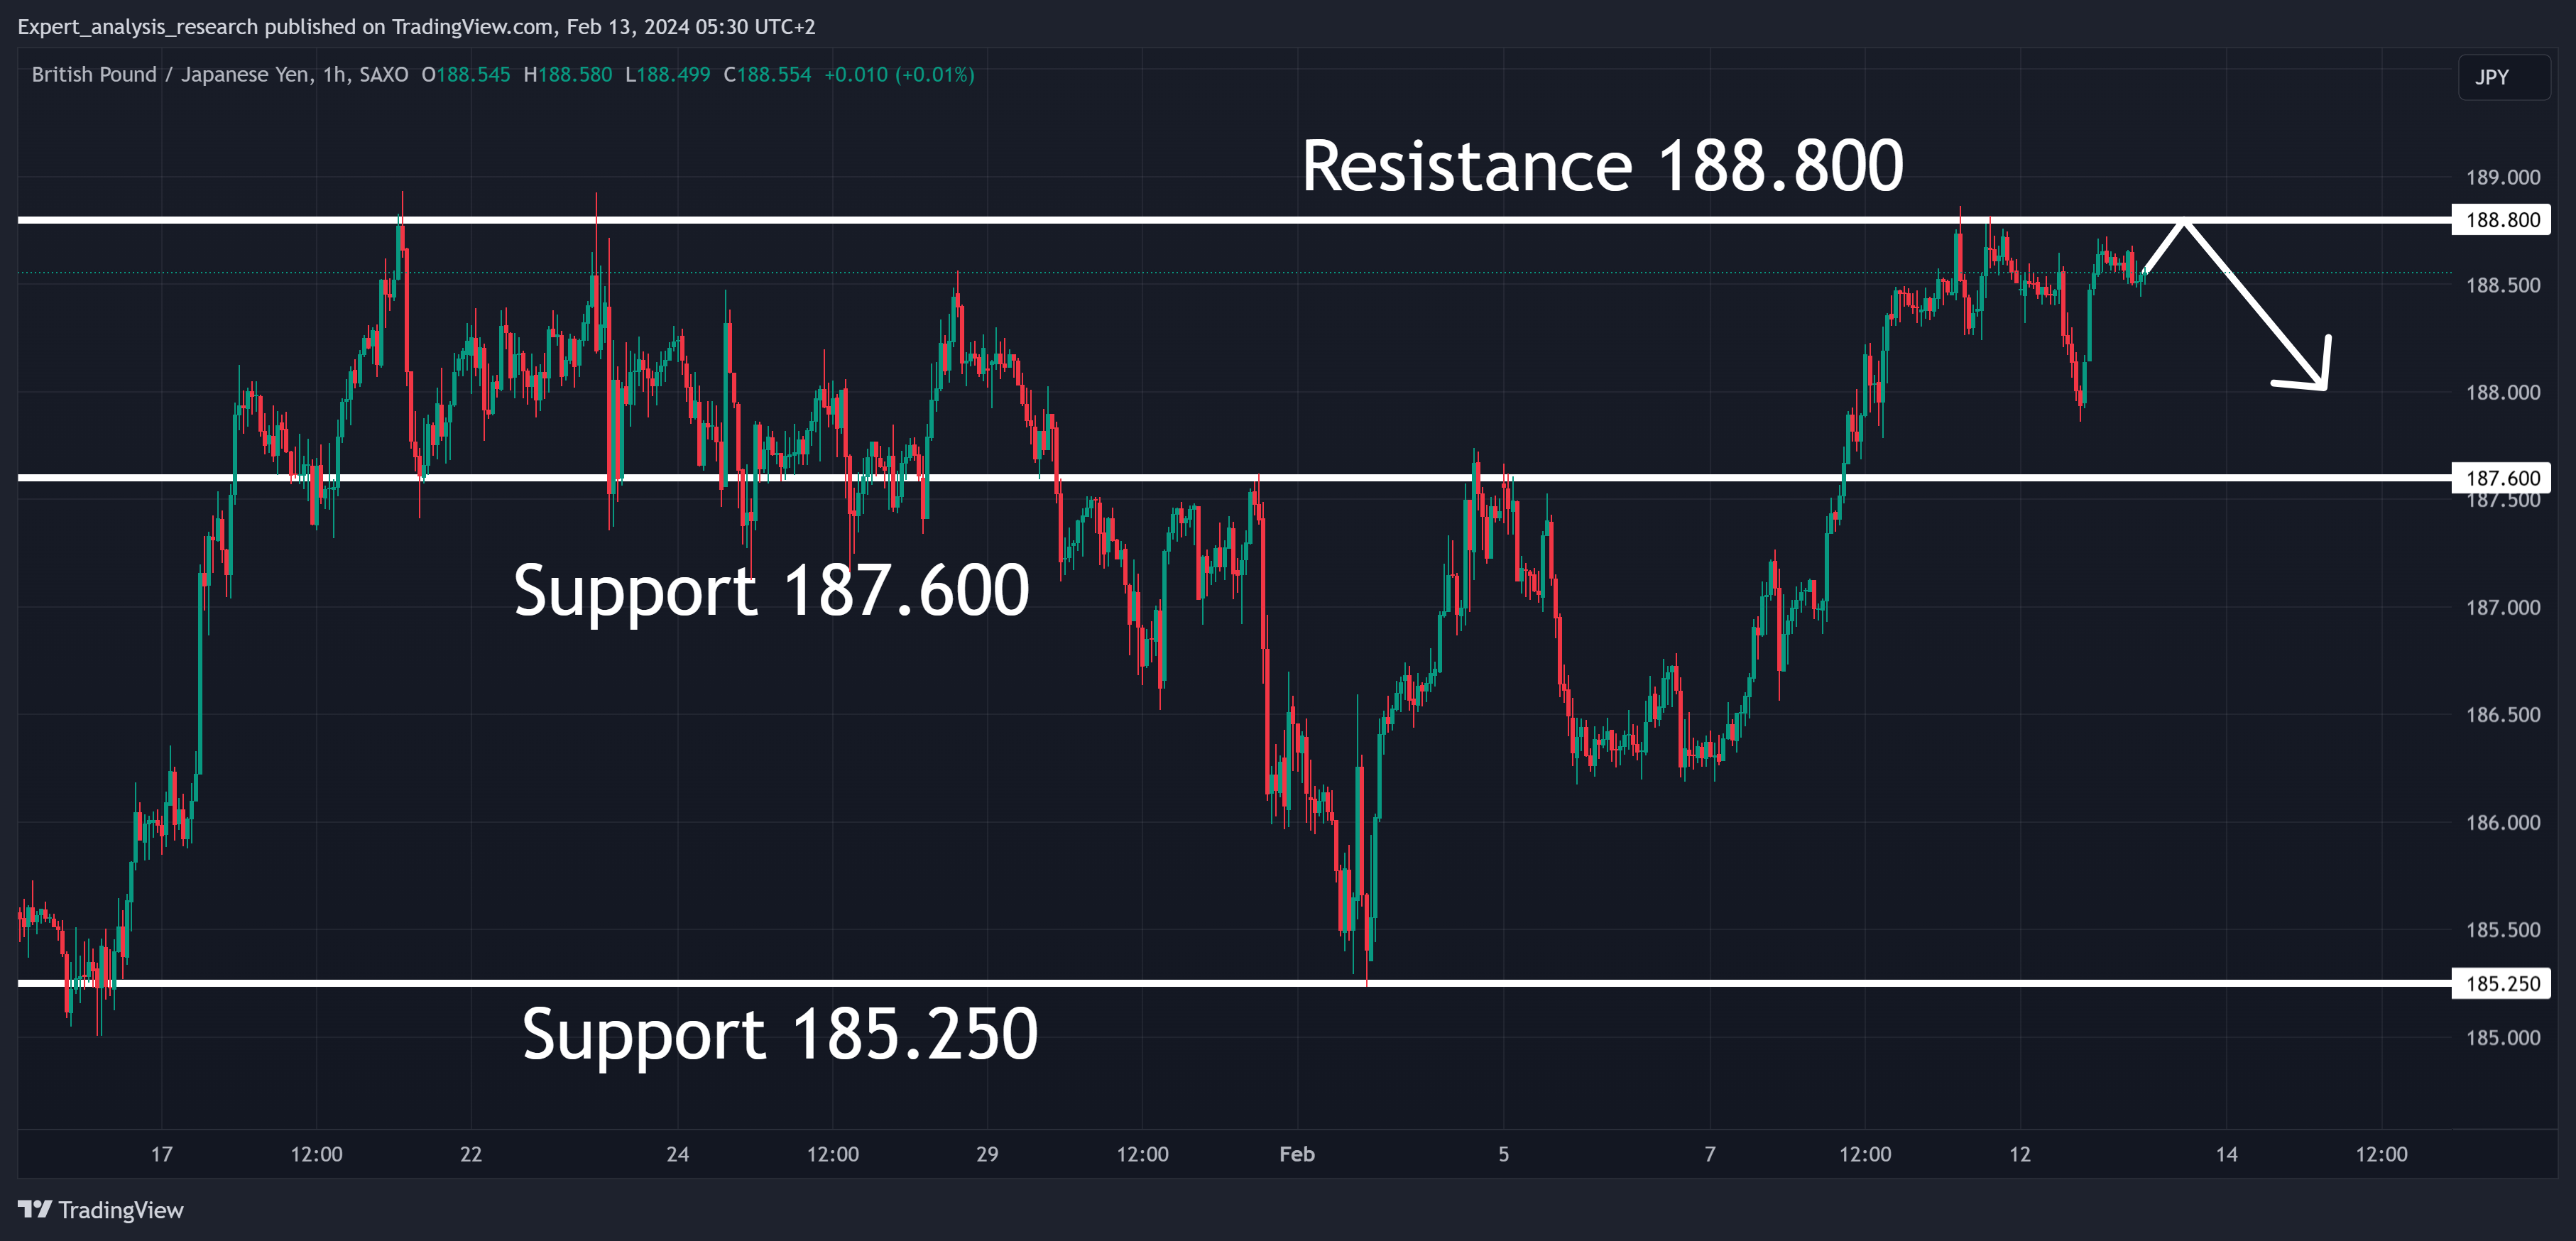This screenshot has height=1241, width=2576.
Task: Select the 188.800 resistance price label
Action: coord(2501,220)
